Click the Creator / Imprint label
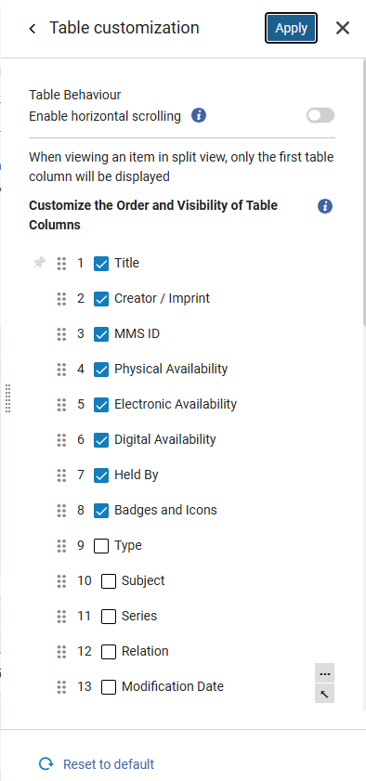 (x=162, y=298)
